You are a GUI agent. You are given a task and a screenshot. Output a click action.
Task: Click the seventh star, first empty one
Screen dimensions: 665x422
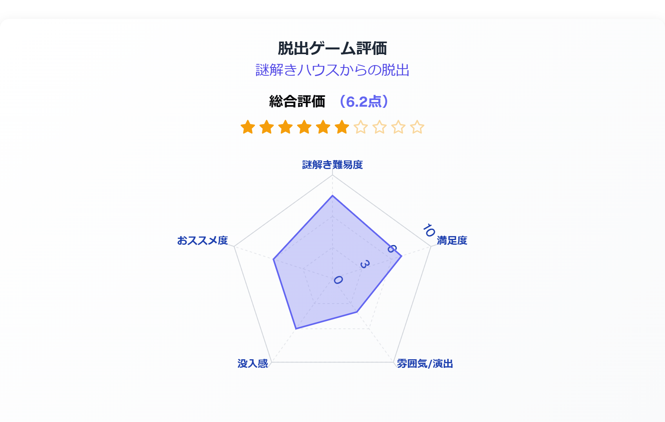click(361, 127)
